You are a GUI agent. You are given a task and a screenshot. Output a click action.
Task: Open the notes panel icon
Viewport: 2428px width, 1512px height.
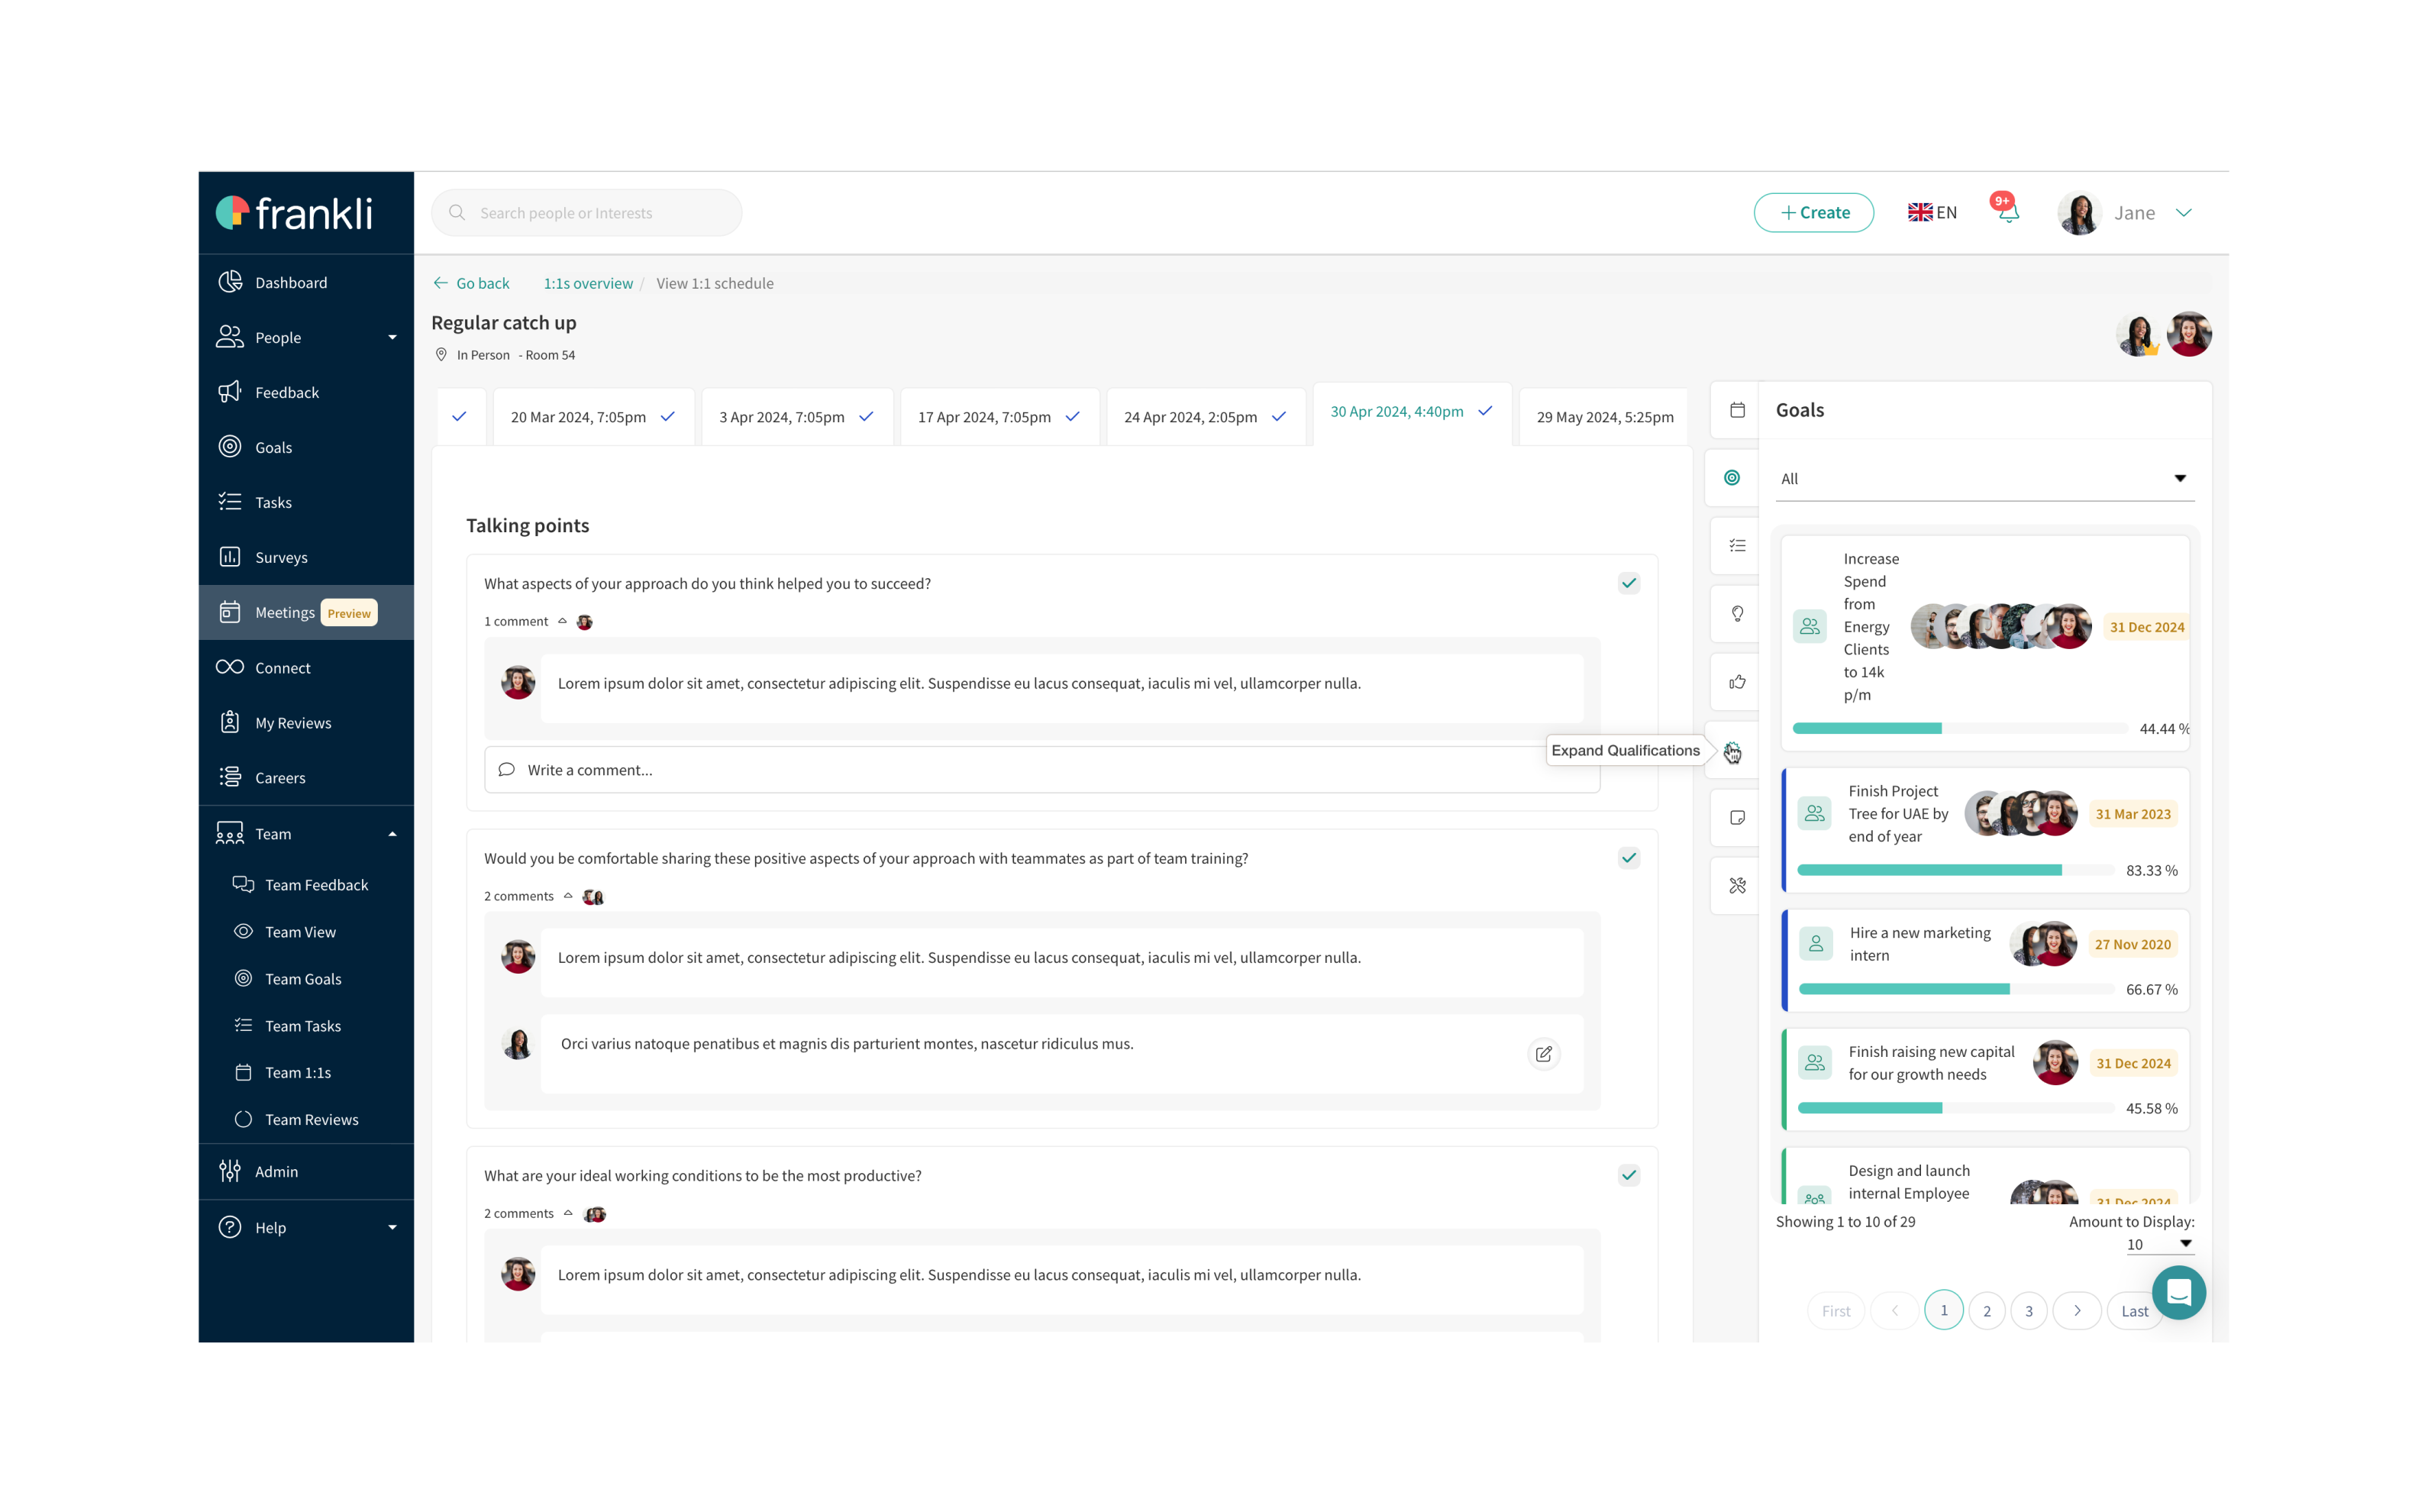(1737, 818)
